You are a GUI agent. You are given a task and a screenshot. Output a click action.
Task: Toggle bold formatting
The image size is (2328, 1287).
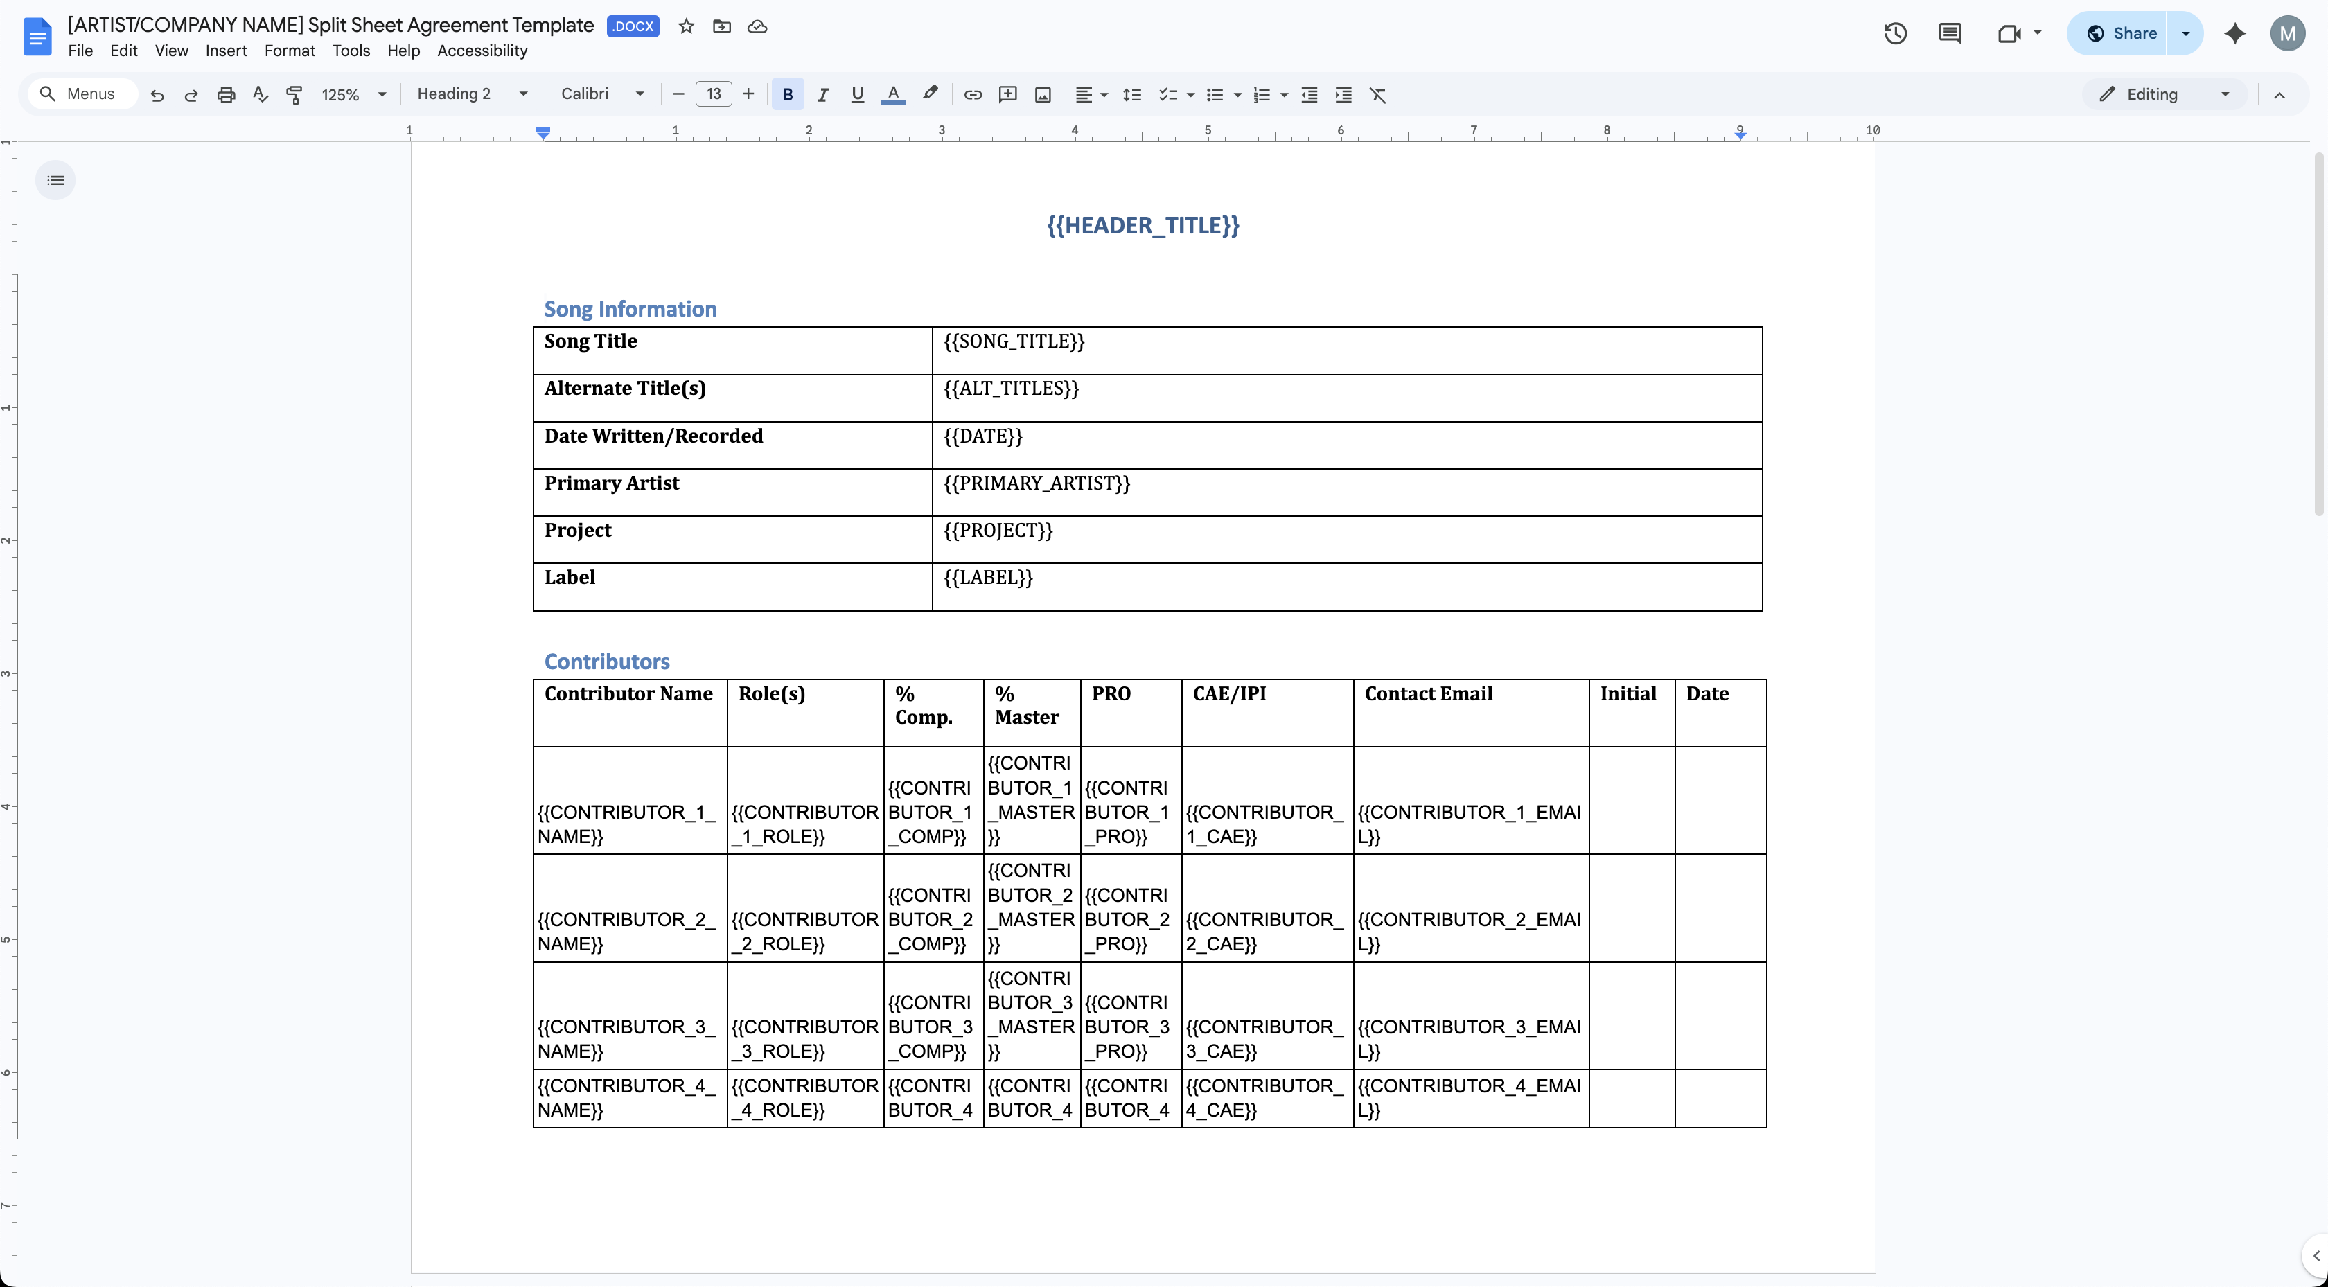point(787,95)
